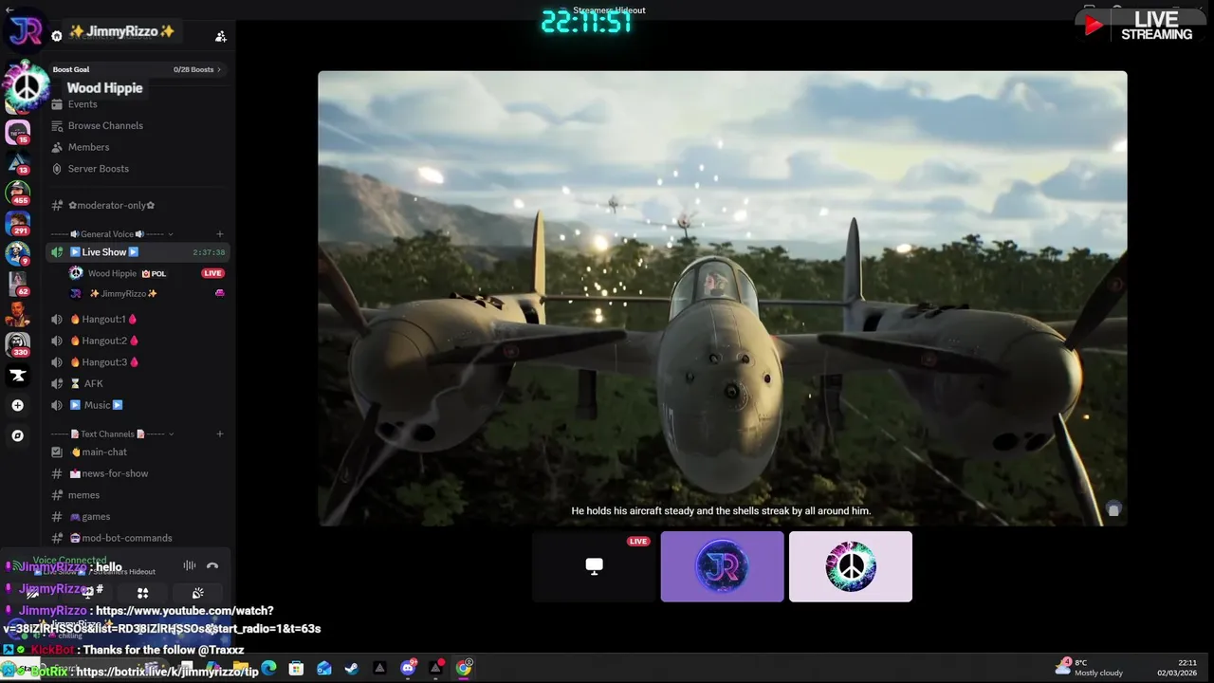This screenshot has width=1214, height=683.
Task: Create channel in Text Channels category
Action: point(220,434)
